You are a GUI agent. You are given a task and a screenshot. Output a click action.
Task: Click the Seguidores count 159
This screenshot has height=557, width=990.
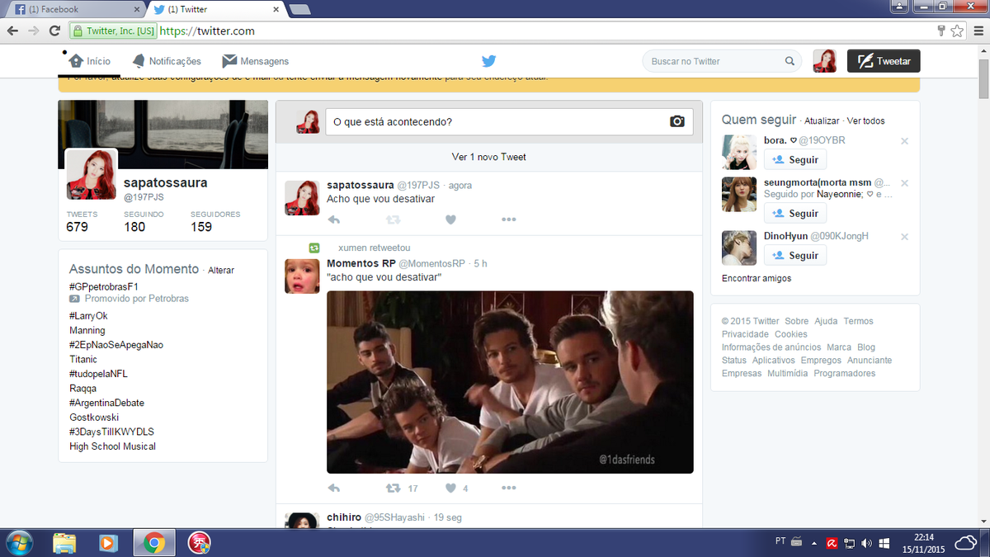[201, 227]
